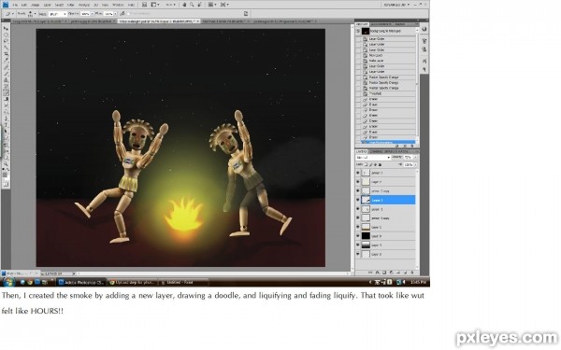Open the Filter menu
This screenshot has width=561, height=350.
point(71,5)
